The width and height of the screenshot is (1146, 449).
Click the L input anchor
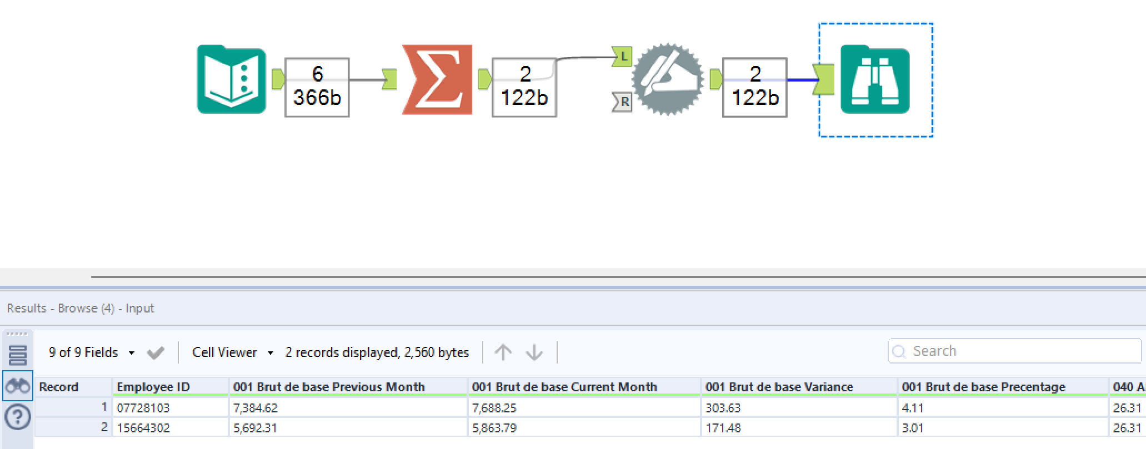click(622, 56)
